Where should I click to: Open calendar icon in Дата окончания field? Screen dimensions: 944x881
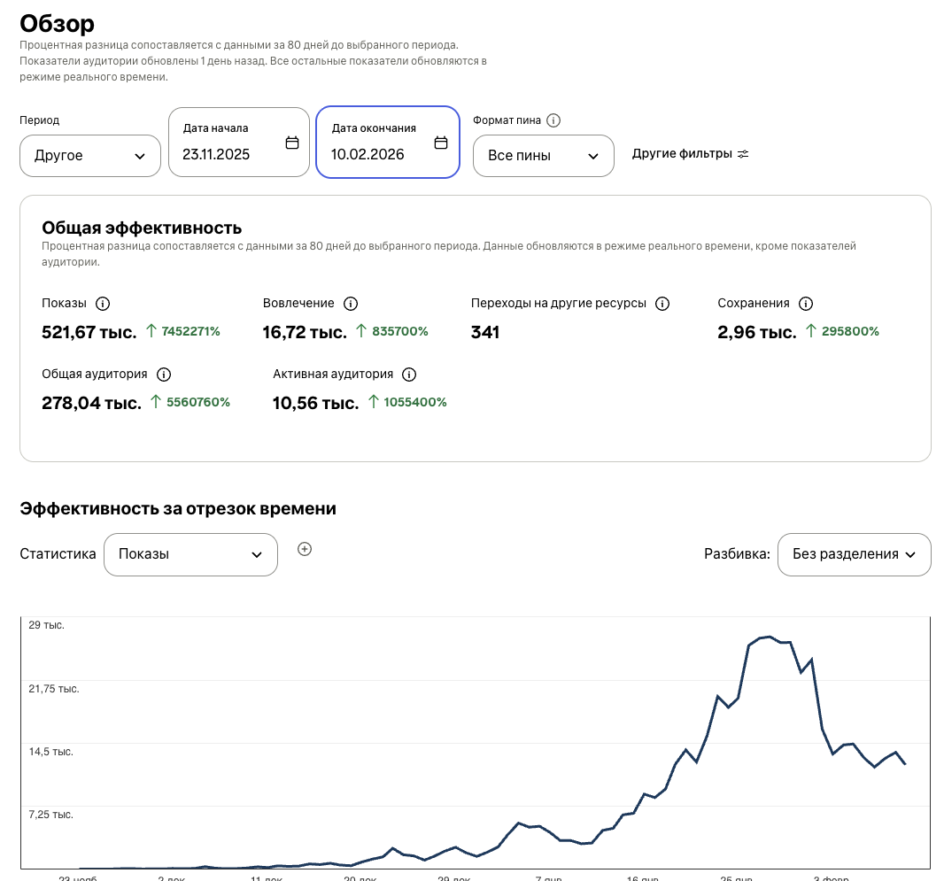441,143
